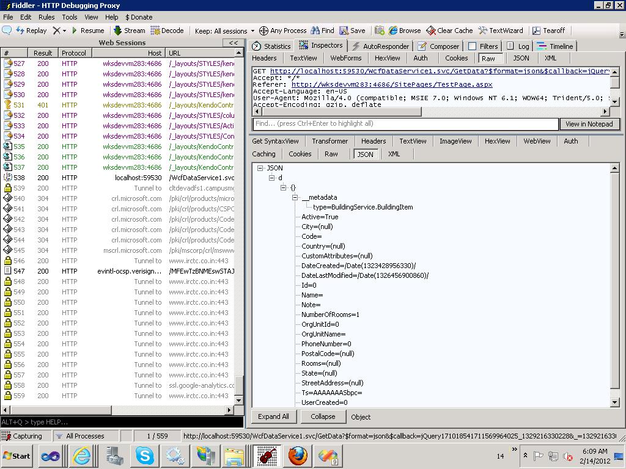Collapse the {} object tree node
The width and height of the screenshot is (626, 469).
(x=284, y=187)
